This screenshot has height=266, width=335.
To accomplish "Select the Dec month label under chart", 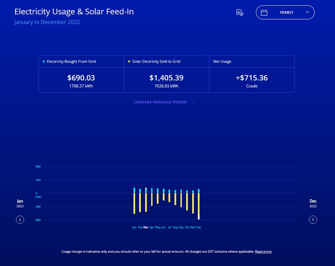I will pyautogui.click(x=199, y=227).
